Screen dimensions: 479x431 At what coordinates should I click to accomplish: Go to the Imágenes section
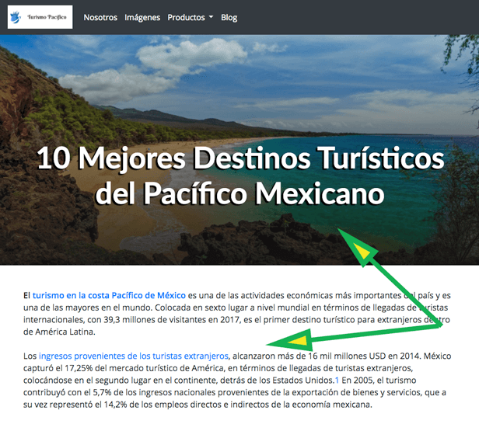(142, 17)
